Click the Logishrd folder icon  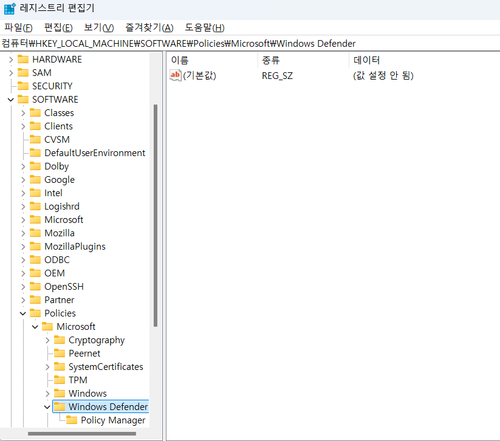35,207
